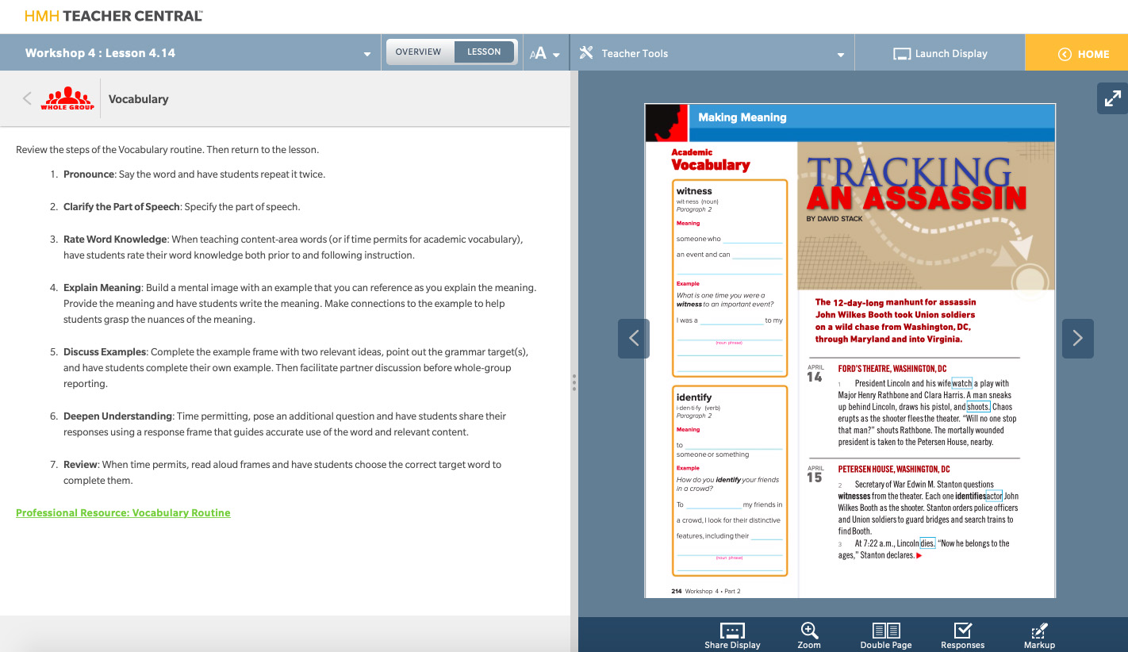
Task: Click the 'Explain Meaning' step
Action: tap(300, 303)
